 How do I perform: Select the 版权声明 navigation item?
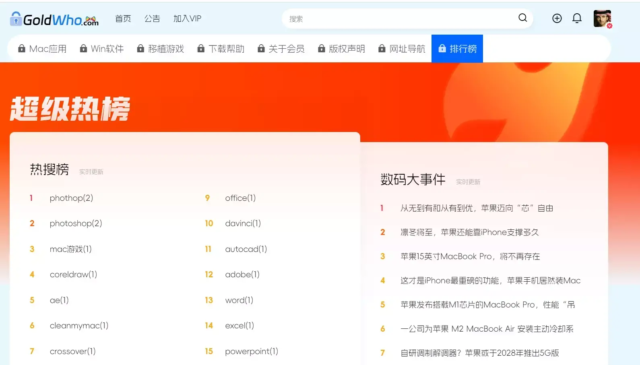[347, 49]
